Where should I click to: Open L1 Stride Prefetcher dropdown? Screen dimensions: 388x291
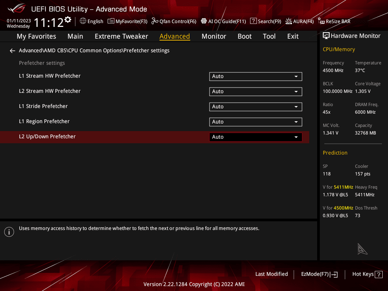pos(256,106)
